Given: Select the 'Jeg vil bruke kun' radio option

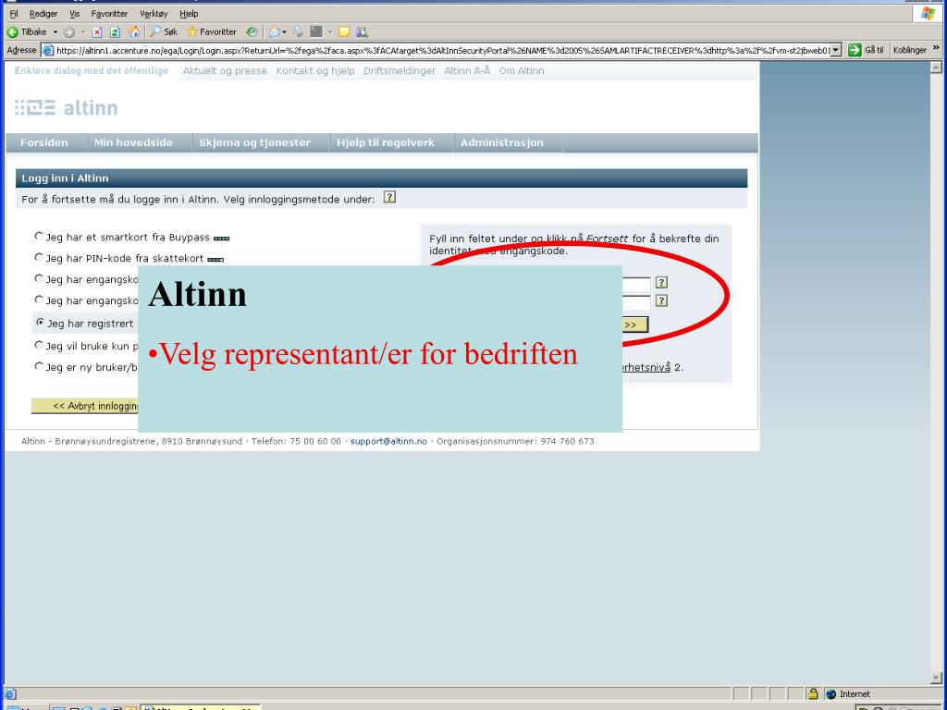Looking at the screenshot, I should pyautogui.click(x=39, y=345).
